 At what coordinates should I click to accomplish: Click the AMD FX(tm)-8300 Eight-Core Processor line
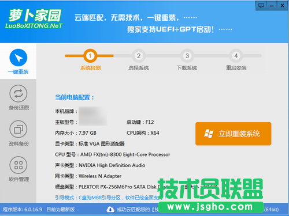[x=113, y=154]
